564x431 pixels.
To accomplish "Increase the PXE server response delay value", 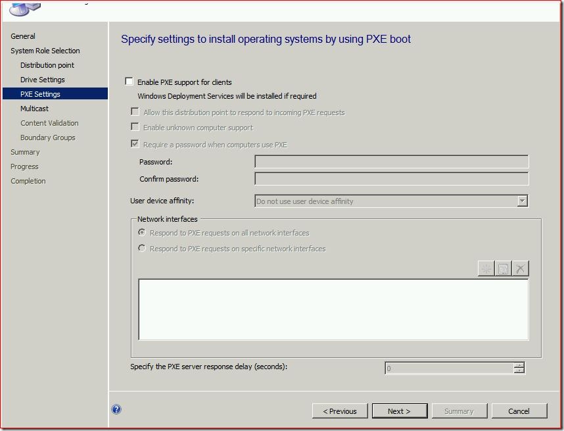I will (x=519, y=365).
